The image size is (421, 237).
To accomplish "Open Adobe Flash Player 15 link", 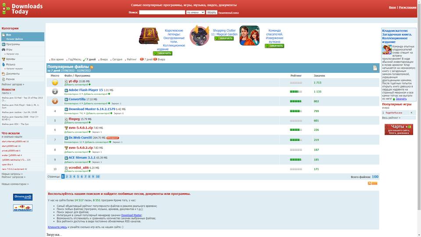I will coord(86,90).
